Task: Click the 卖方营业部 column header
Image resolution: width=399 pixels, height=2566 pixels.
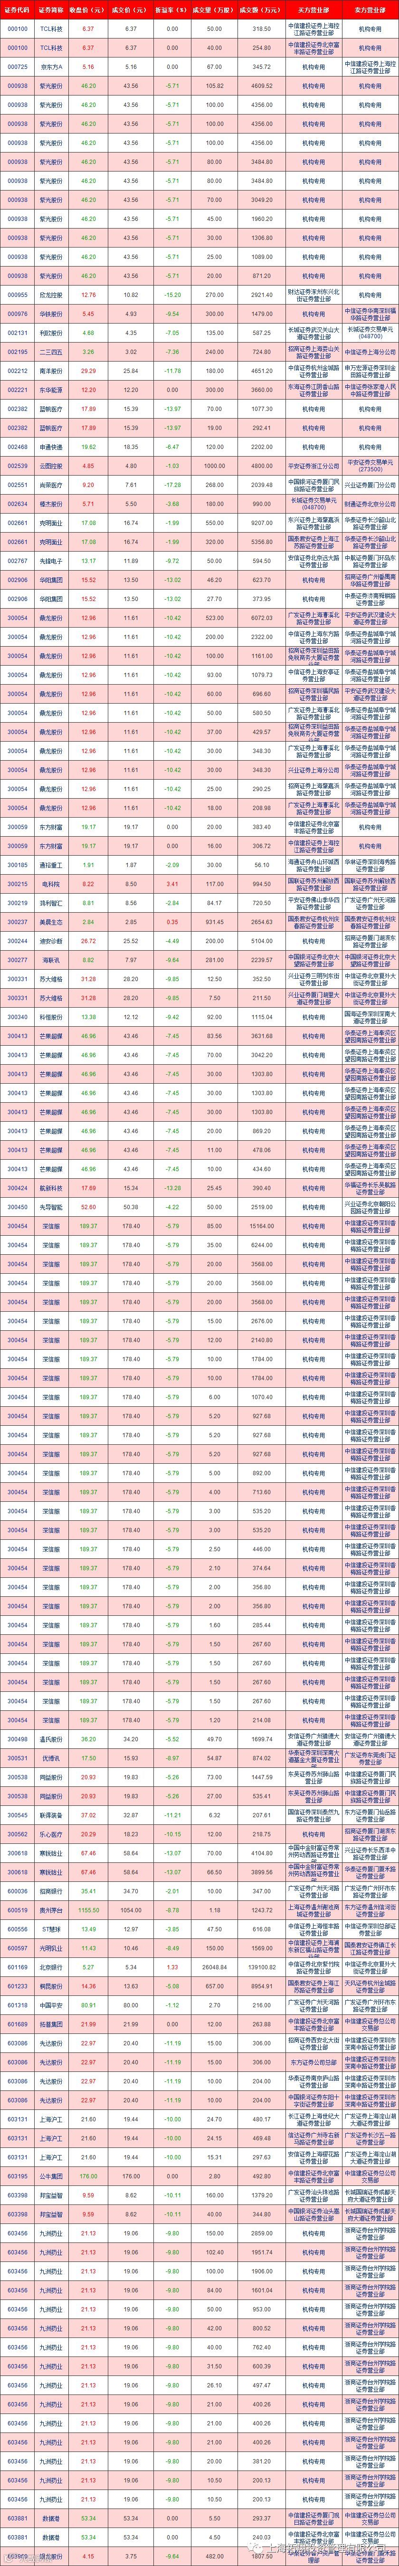Action: click(x=369, y=9)
